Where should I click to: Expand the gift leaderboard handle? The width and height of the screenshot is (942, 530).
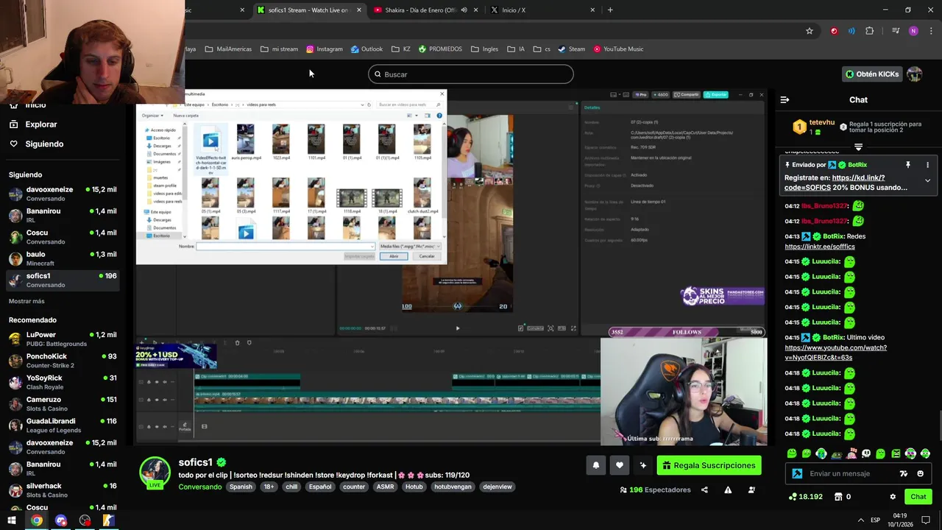coord(858,147)
